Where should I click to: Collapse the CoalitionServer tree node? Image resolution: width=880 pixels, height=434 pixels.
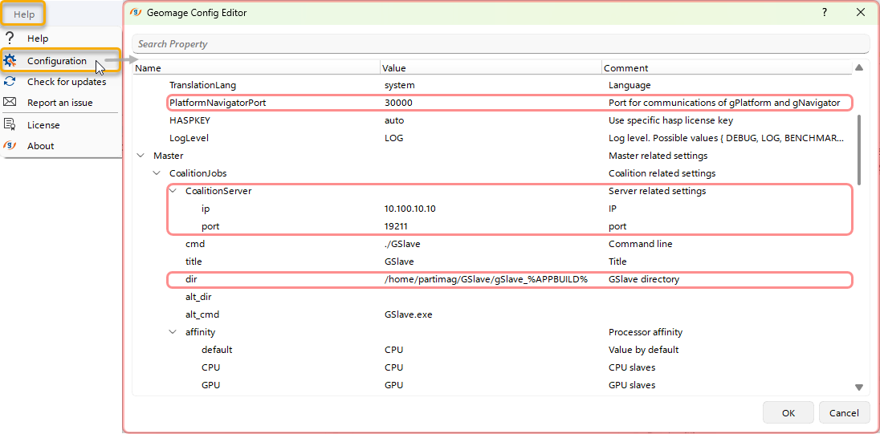[173, 191]
